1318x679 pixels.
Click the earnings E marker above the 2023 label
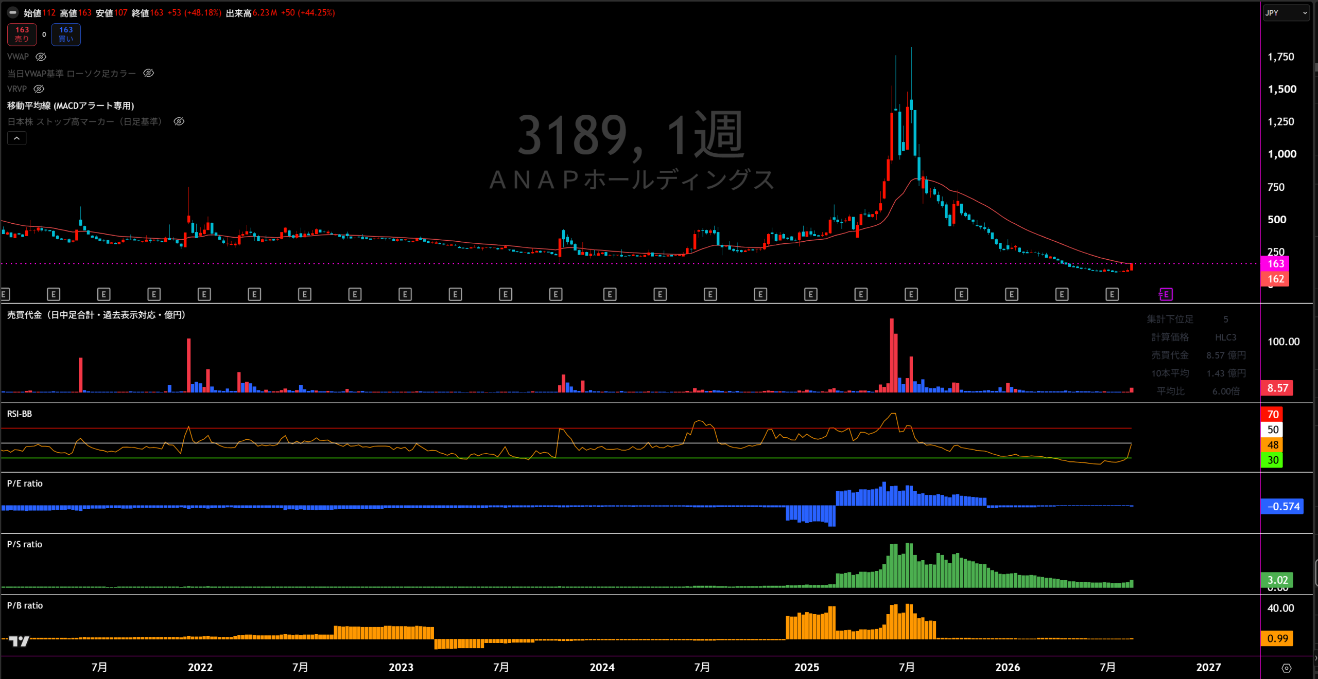405,294
